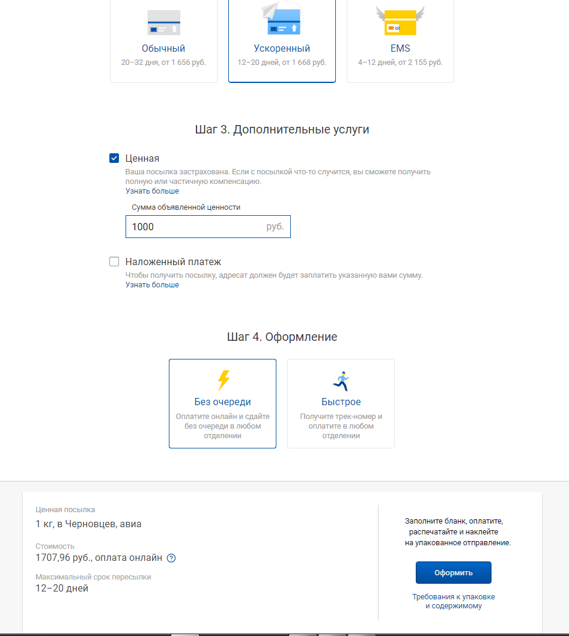Select the EMS delivery option

[x=400, y=41]
